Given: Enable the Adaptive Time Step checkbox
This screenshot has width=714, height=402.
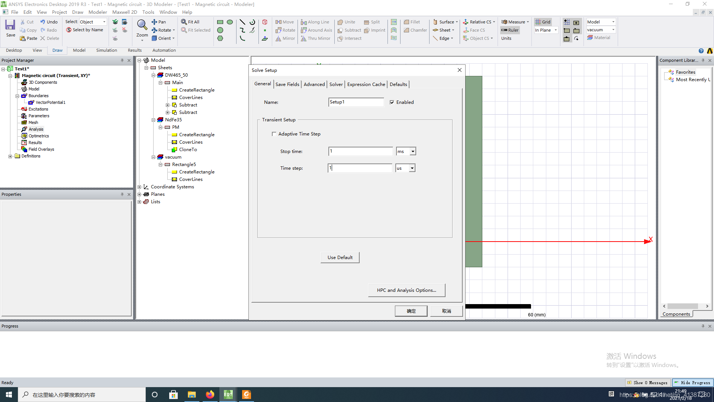Looking at the screenshot, I should pos(274,134).
